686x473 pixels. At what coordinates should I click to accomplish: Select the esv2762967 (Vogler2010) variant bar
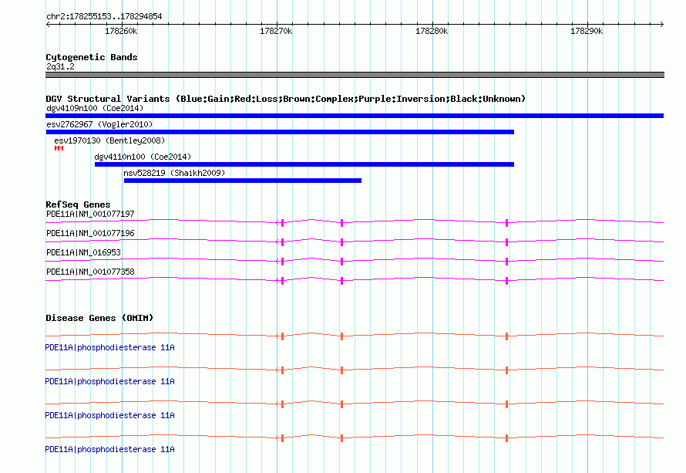(x=280, y=132)
